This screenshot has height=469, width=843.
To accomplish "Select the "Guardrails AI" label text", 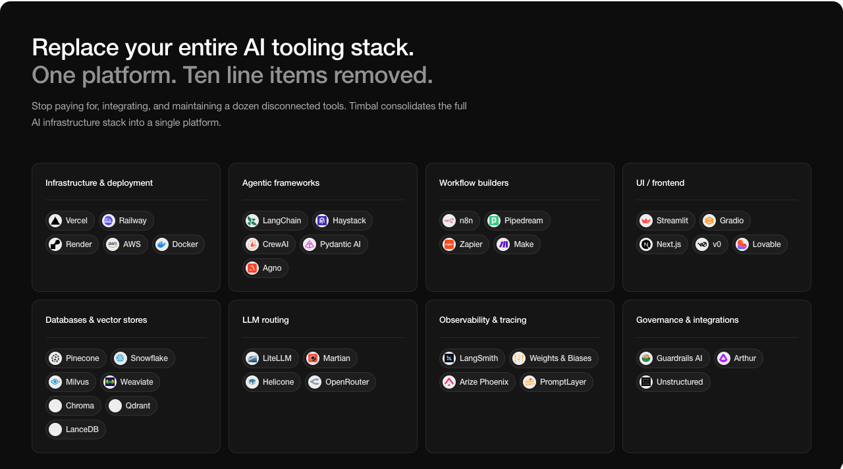I will (680, 358).
